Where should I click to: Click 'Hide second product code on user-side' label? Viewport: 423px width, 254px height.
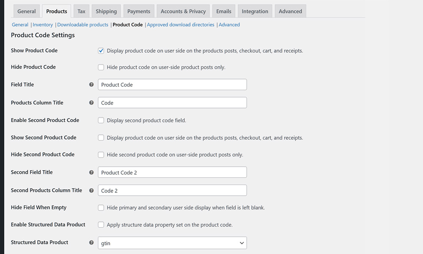point(175,155)
